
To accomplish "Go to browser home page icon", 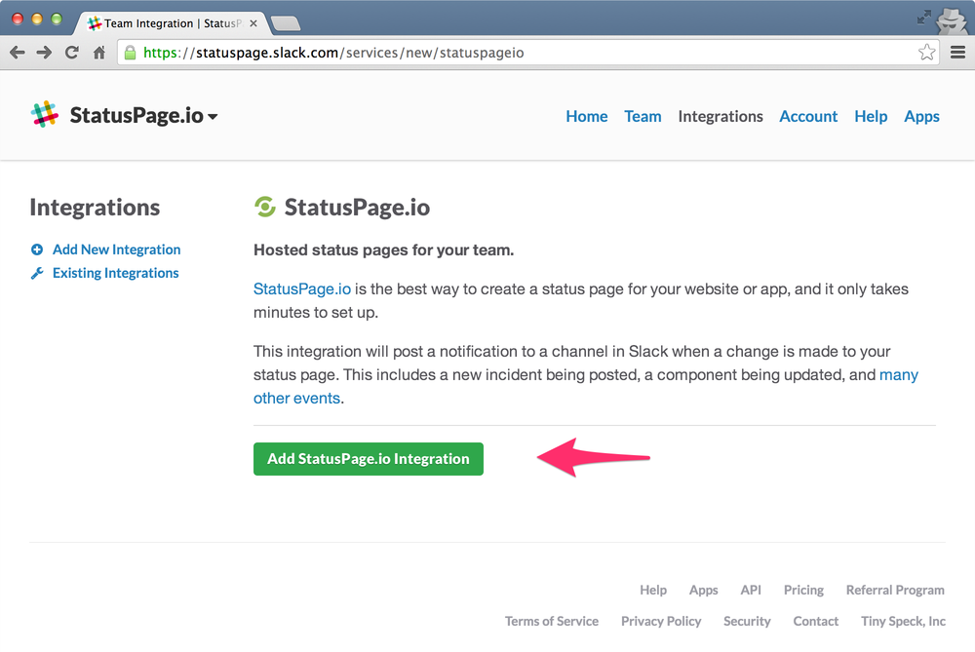I will pyautogui.click(x=99, y=53).
